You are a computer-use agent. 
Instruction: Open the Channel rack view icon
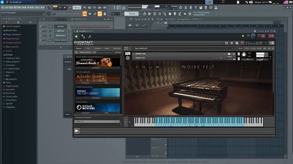155,14
